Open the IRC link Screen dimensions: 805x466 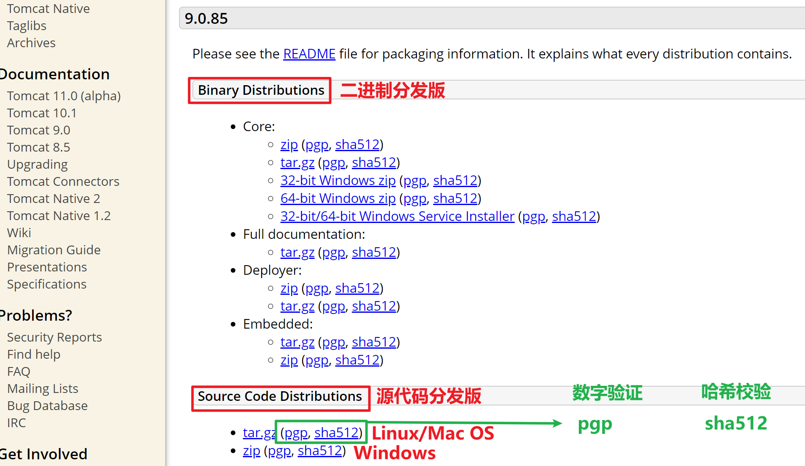[x=16, y=423]
